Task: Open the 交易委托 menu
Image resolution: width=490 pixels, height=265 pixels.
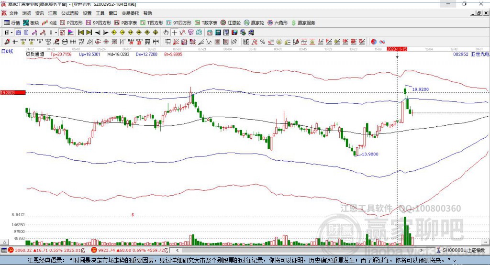Action: pyautogui.click(x=130, y=13)
